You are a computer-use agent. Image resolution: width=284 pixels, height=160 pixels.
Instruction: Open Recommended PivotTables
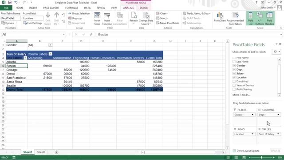(x=235, y=19)
